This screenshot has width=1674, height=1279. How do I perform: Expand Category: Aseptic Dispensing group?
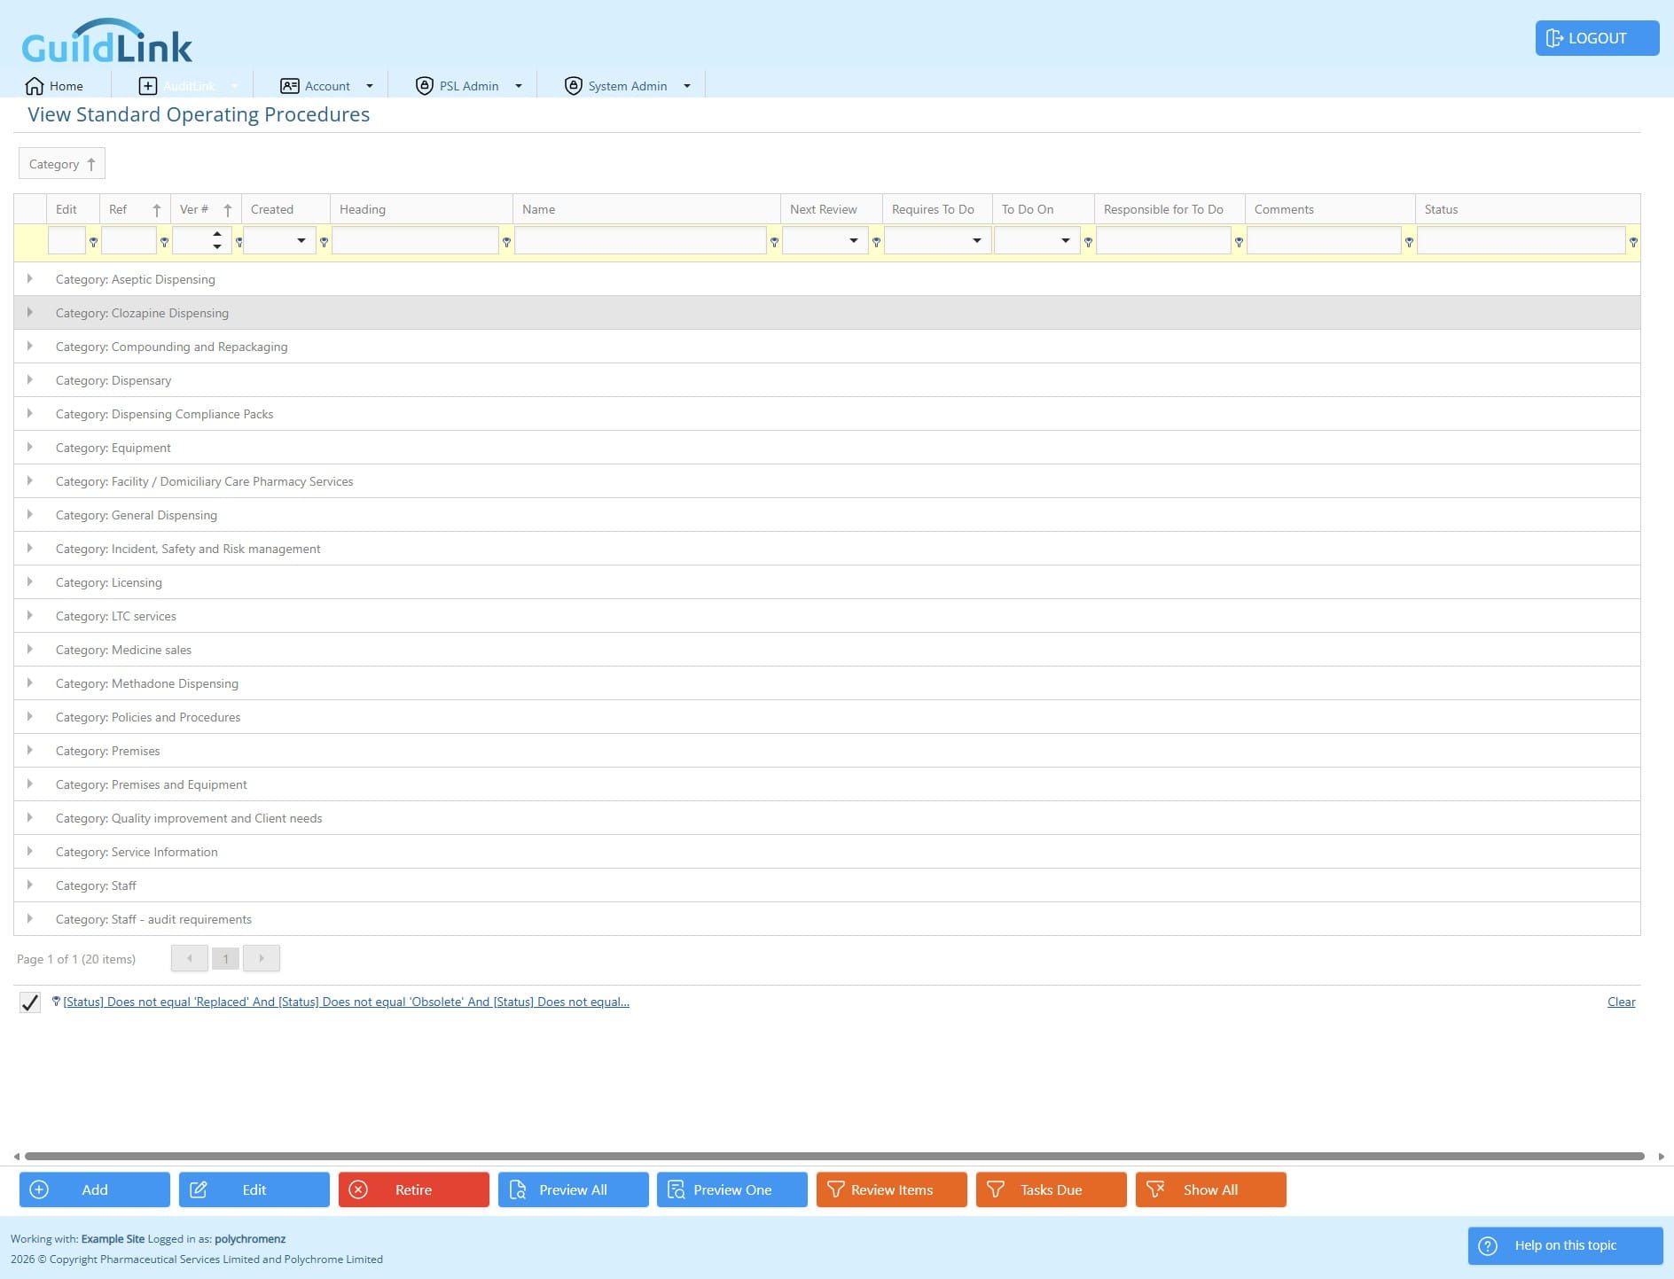[30, 278]
